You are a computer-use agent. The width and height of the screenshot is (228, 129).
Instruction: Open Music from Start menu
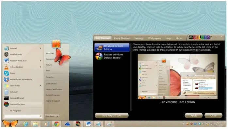(x=48, y=71)
